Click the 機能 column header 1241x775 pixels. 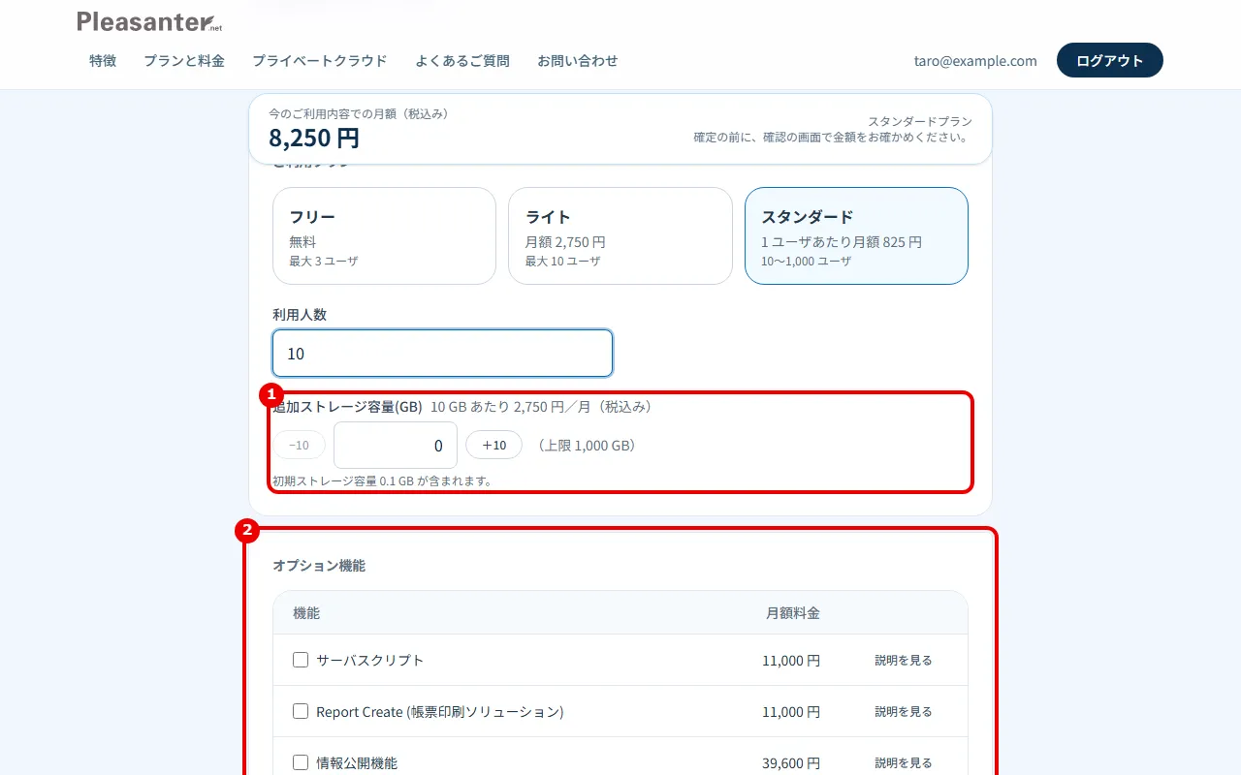(306, 613)
